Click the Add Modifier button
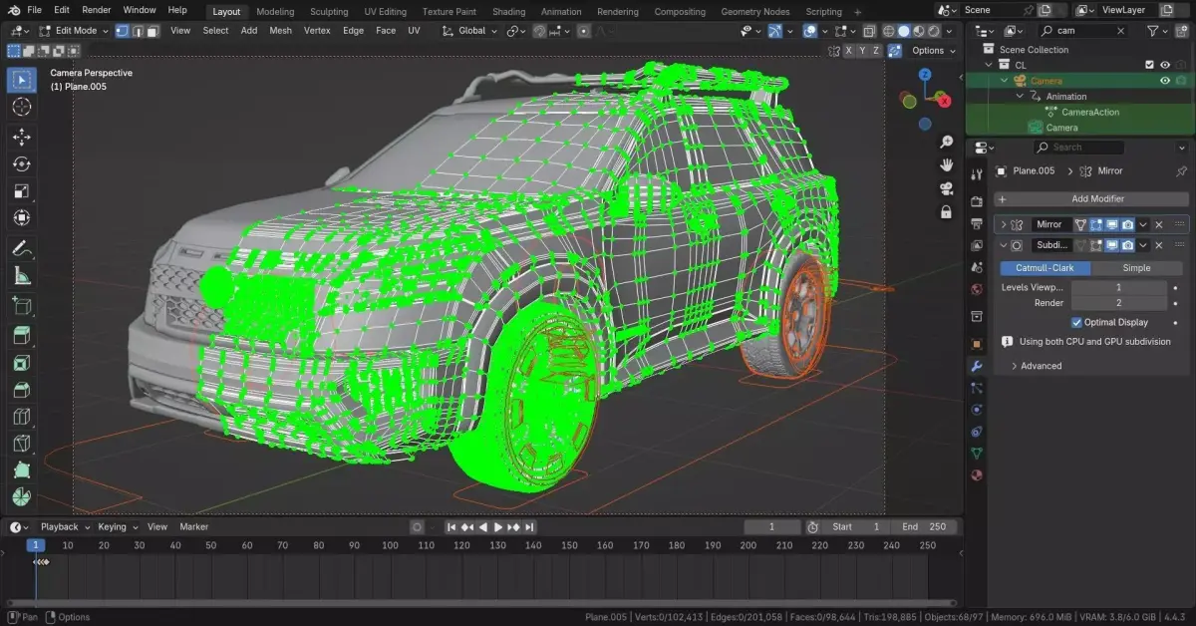This screenshot has height=626, width=1196. click(1090, 199)
